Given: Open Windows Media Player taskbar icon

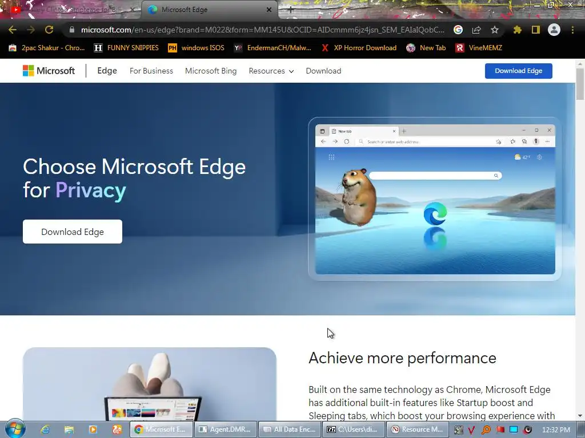Looking at the screenshot, I should click(x=93, y=429).
